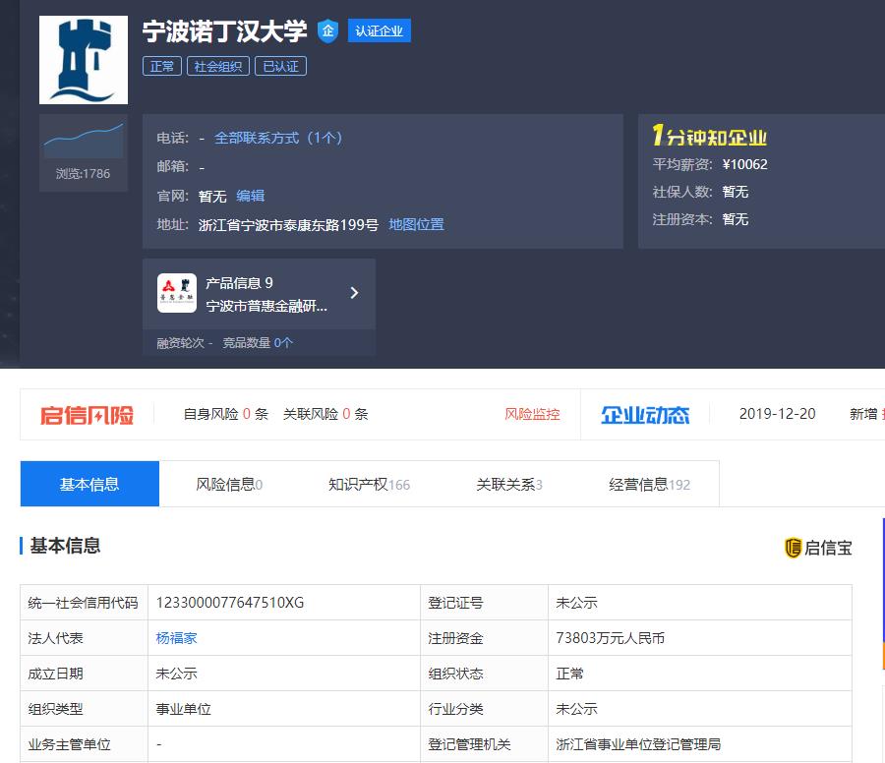Open 全部联系方式（1个）link

278,138
